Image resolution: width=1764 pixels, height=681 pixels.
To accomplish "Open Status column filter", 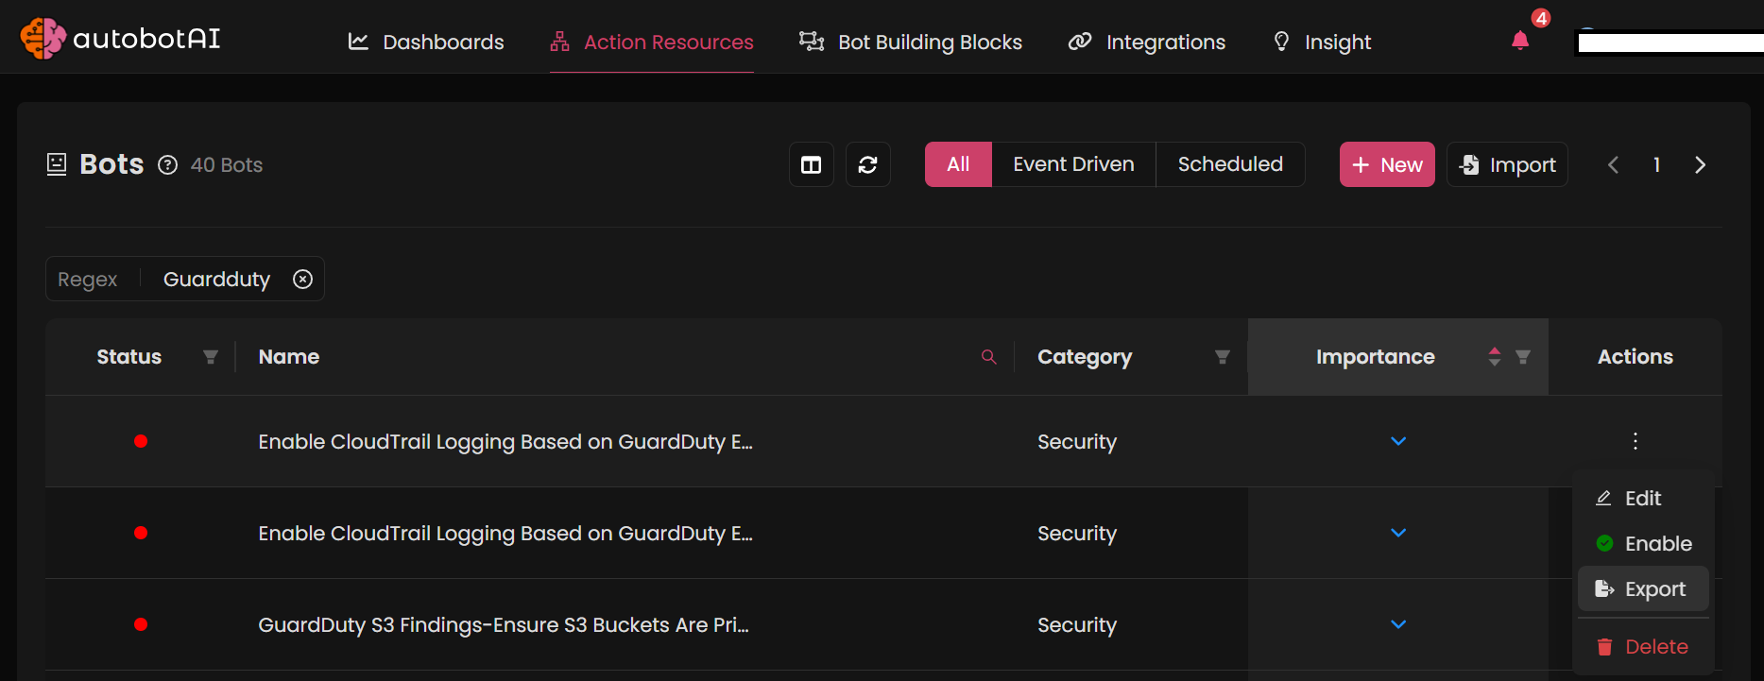I will coord(211,357).
